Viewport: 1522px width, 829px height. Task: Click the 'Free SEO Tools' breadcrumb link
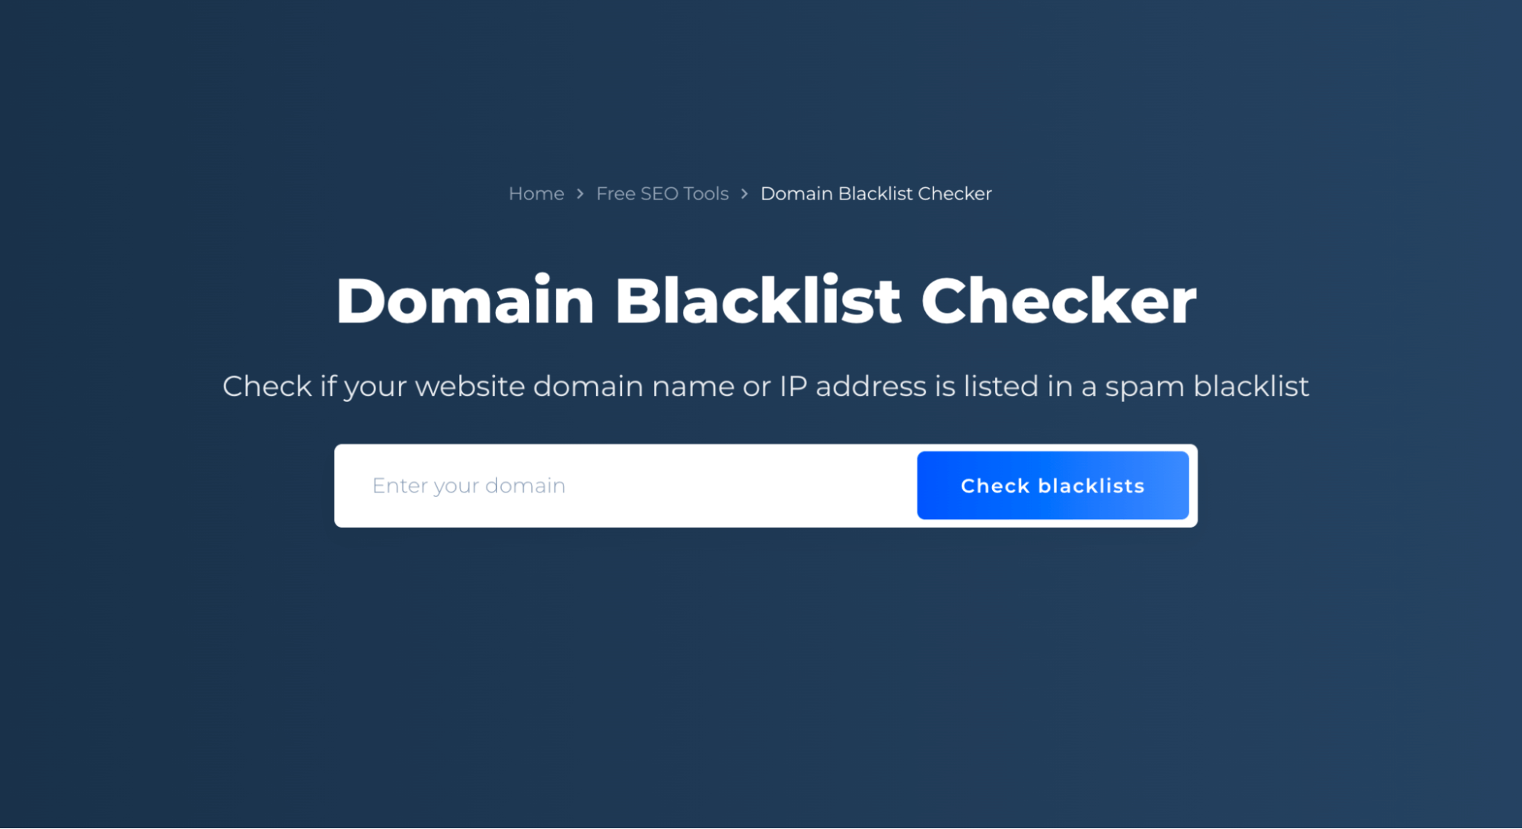coord(662,194)
